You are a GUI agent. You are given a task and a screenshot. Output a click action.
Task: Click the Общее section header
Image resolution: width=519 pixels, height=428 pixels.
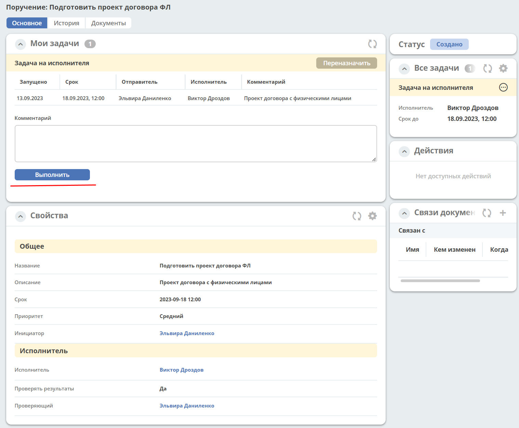pyautogui.click(x=196, y=246)
